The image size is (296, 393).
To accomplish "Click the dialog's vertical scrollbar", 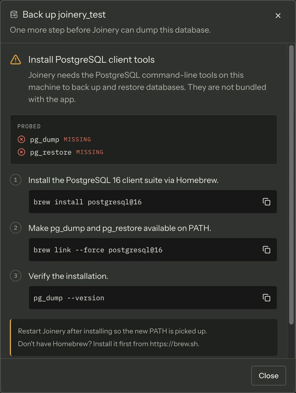I will click(291, 185).
